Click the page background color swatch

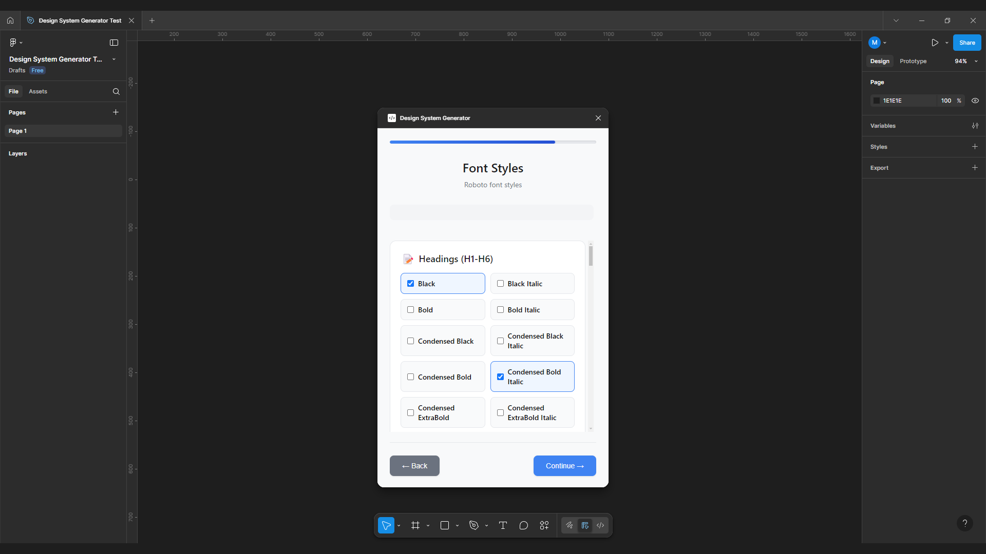click(877, 101)
